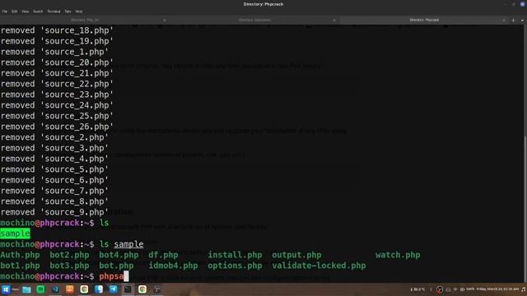Focus the terminal app in taskbar
Viewport: 527px width, 296px height.
click(x=128, y=289)
